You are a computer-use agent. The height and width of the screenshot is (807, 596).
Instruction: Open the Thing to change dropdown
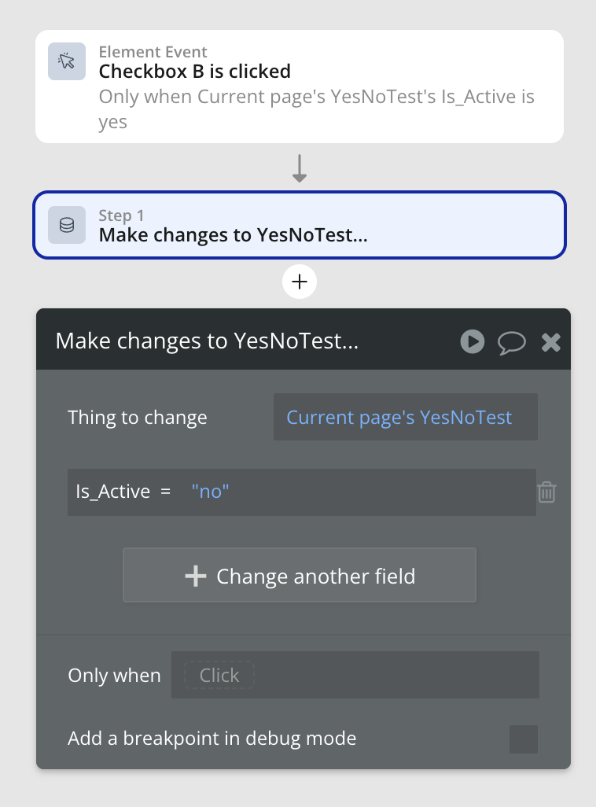click(x=405, y=418)
